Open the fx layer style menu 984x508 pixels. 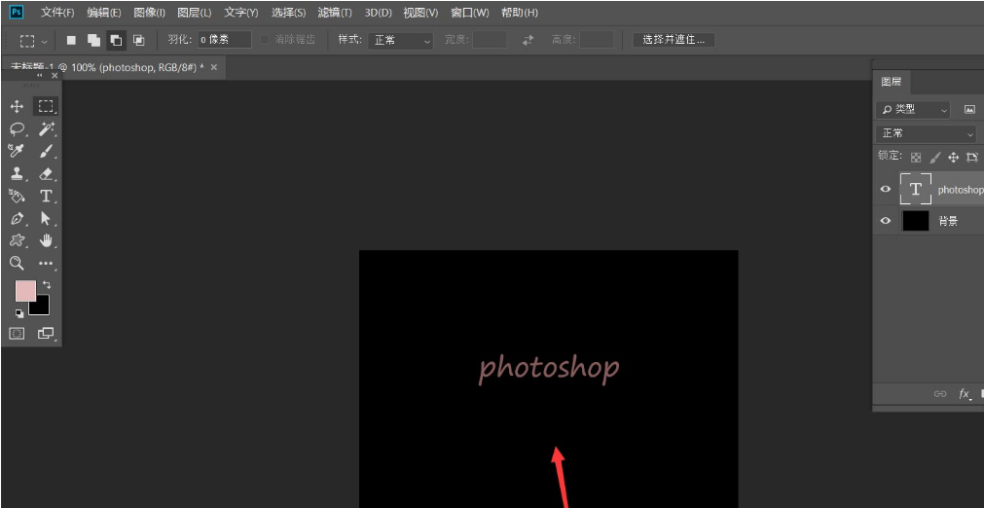click(x=964, y=394)
